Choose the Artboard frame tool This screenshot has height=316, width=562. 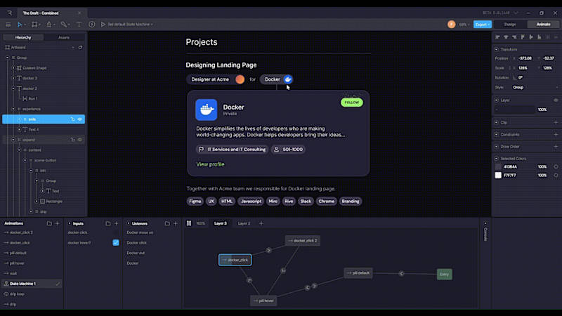tap(34, 25)
